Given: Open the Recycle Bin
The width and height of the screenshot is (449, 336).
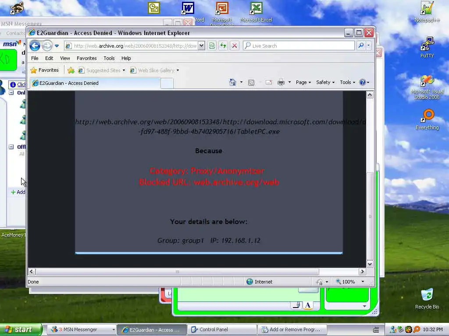Looking at the screenshot, I should pyautogui.click(x=427, y=299).
